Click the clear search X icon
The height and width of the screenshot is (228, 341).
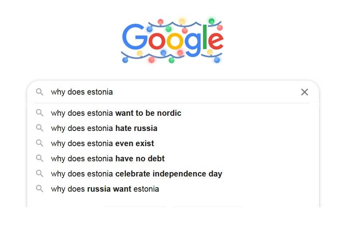[304, 92]
